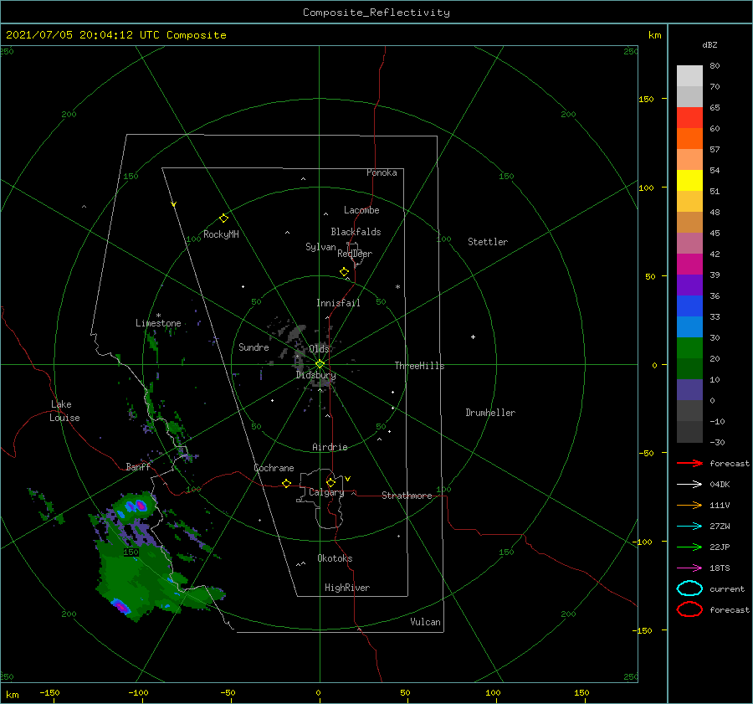Click the light gray 80 dBZ swatch
The height and width of the screenshot is (704, 753).
pos(689,75)
